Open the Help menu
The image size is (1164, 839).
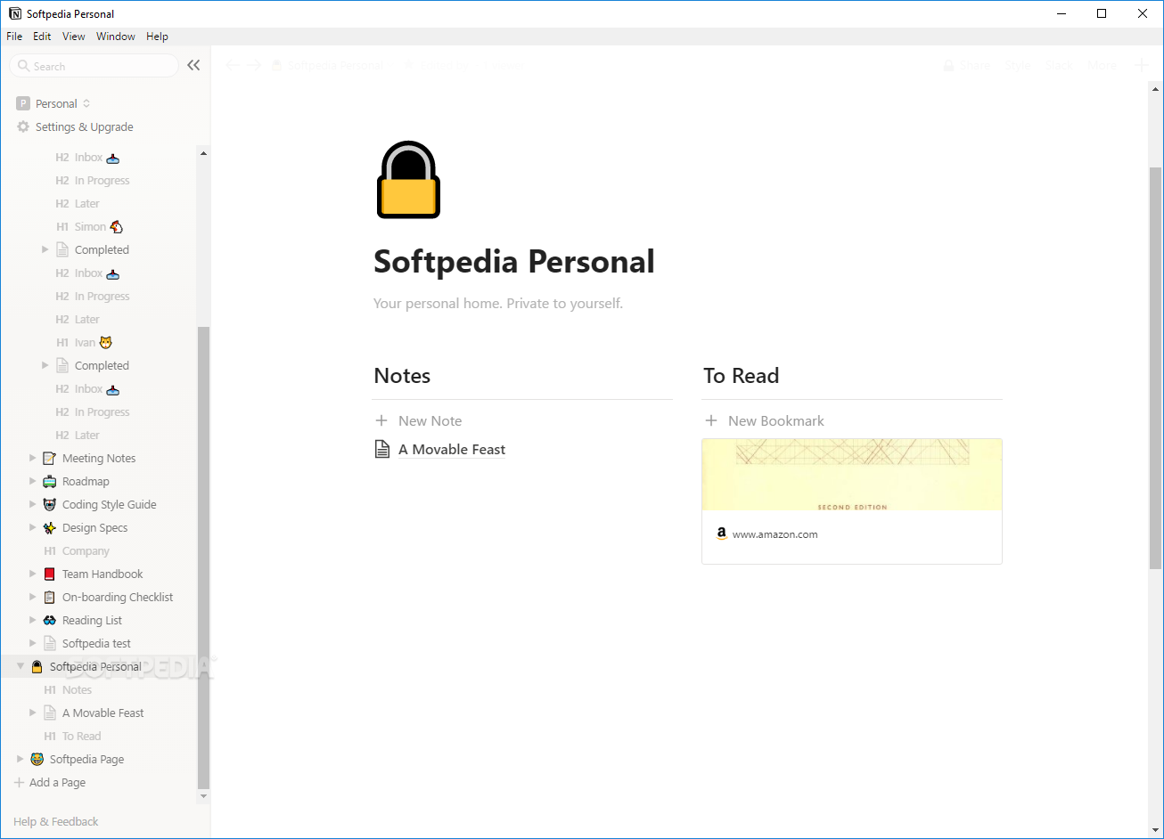click(157, 37)
